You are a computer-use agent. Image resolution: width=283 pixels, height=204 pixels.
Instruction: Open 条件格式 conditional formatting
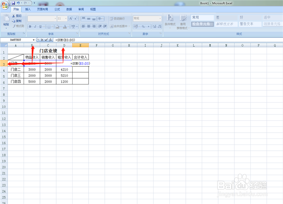(170, 21)
